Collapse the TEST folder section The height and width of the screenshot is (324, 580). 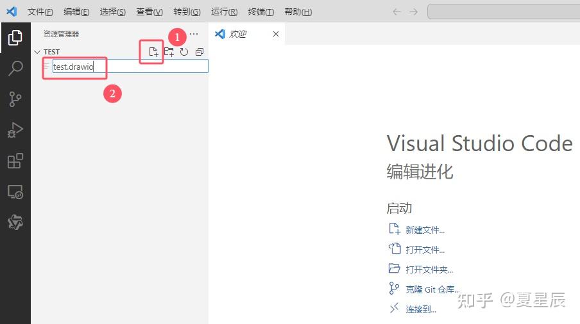[x=37, y=52]
